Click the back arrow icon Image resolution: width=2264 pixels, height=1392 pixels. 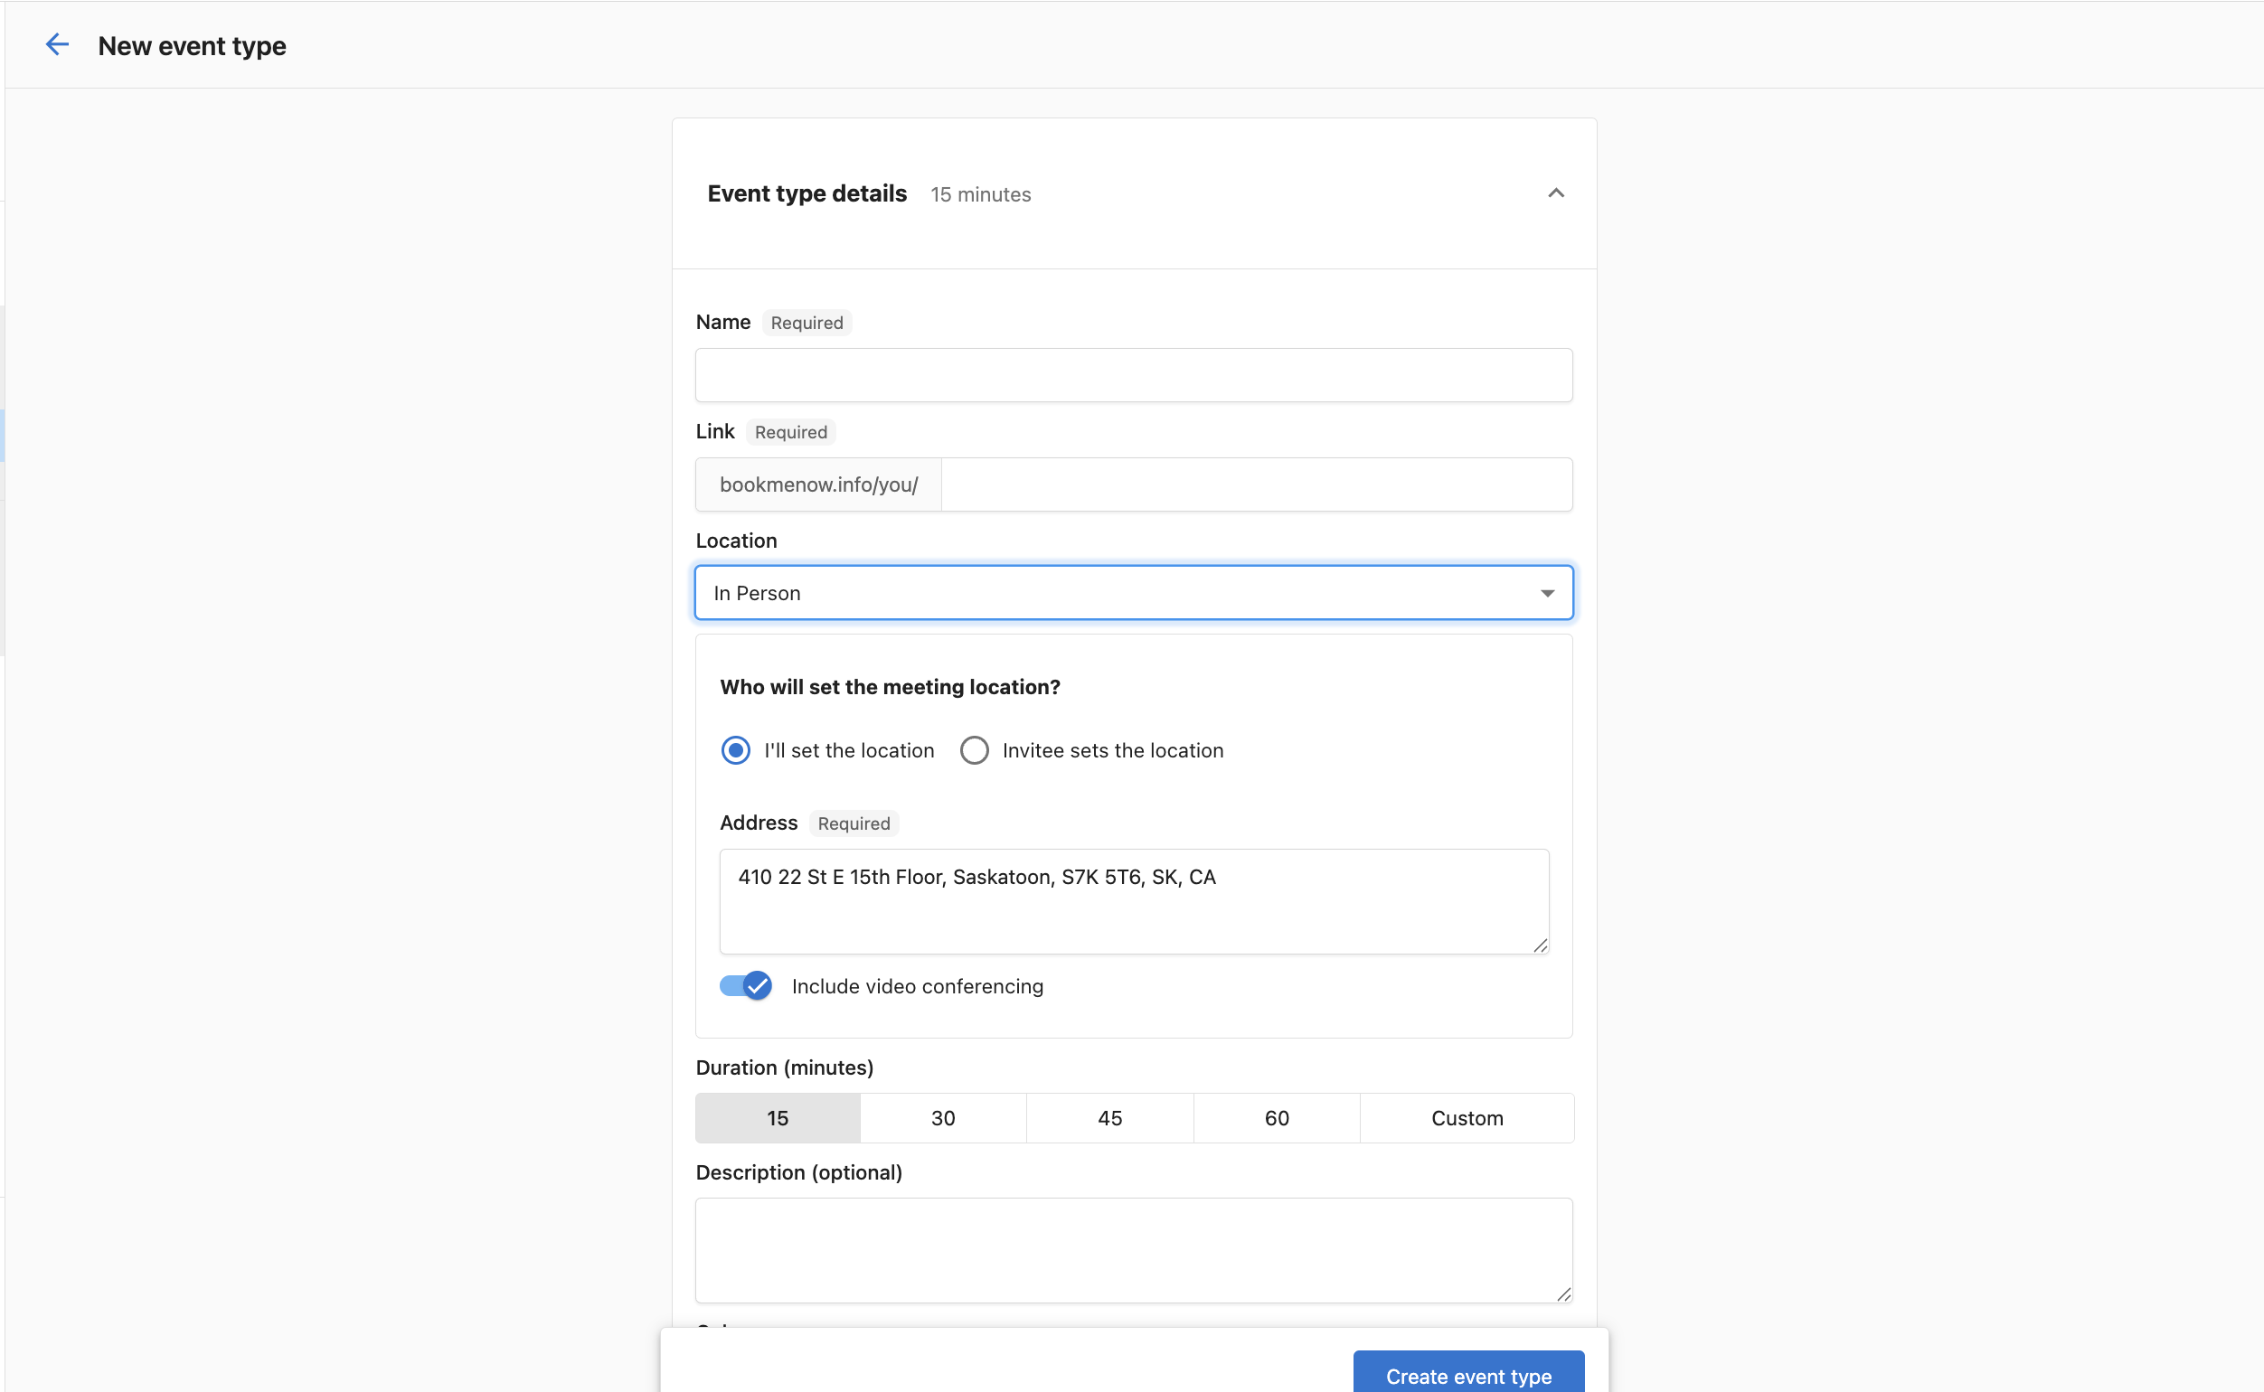(57, 45)
